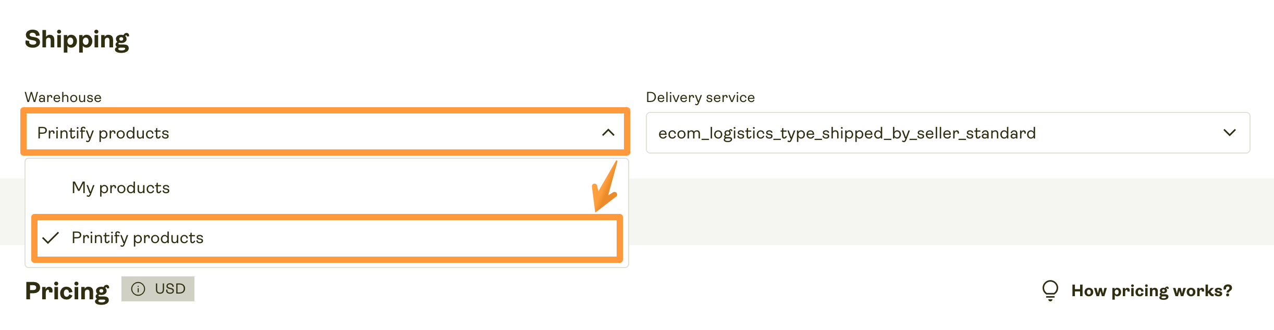Select My products from the warehouse list
The image size is (1274, 330).
click(120, 188)
